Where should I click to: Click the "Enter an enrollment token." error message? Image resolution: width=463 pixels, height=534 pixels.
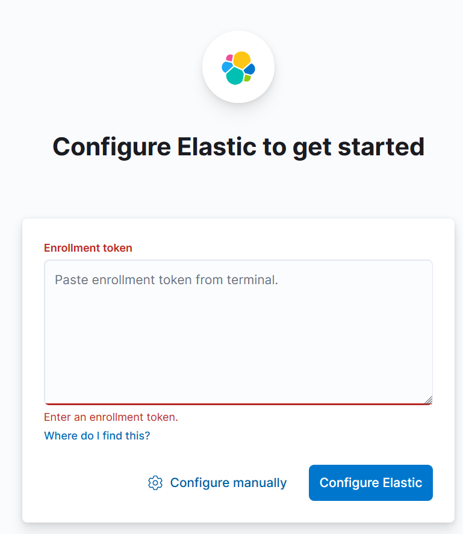(x=111, y=417)
